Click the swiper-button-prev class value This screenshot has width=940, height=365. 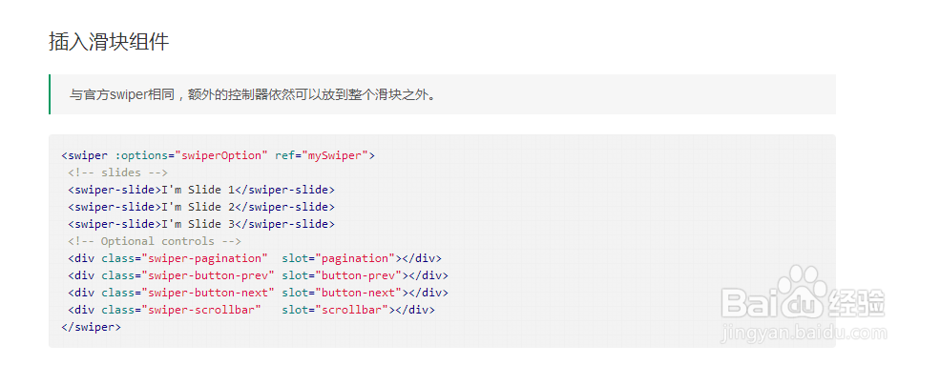[208, 275]
